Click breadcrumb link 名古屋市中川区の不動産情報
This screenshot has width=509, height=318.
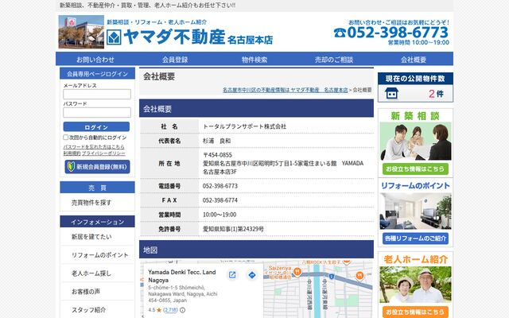point(285,90)
